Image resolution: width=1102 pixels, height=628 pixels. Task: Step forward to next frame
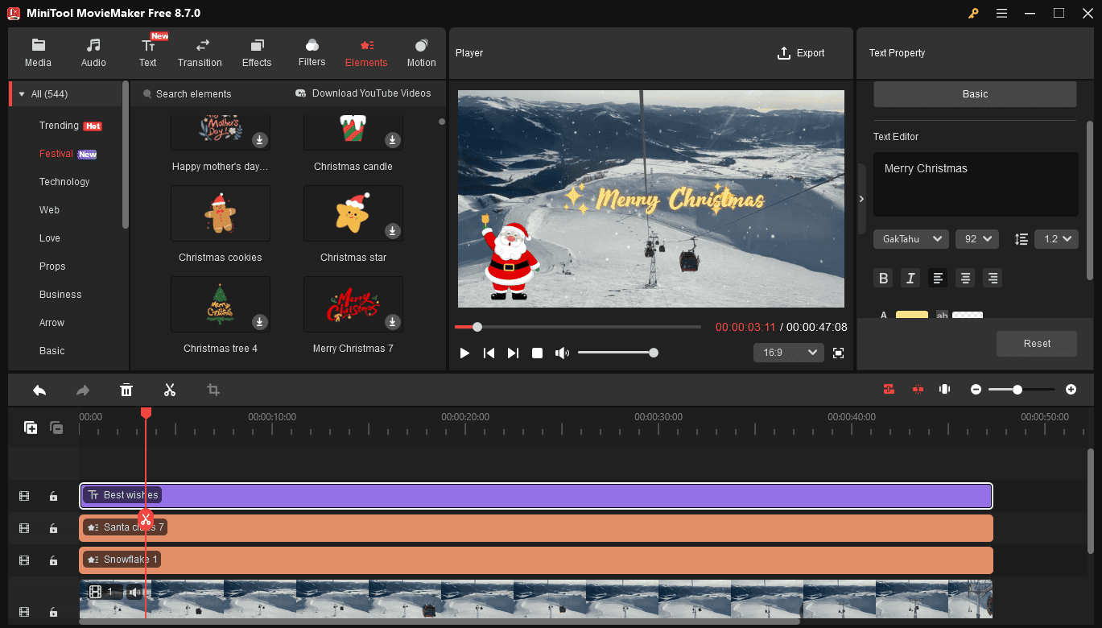pos(513,353)
